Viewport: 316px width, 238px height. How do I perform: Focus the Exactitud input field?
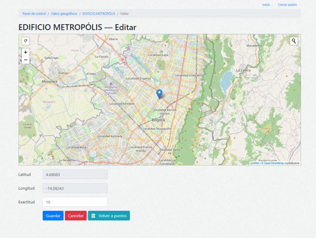(75, 202)
